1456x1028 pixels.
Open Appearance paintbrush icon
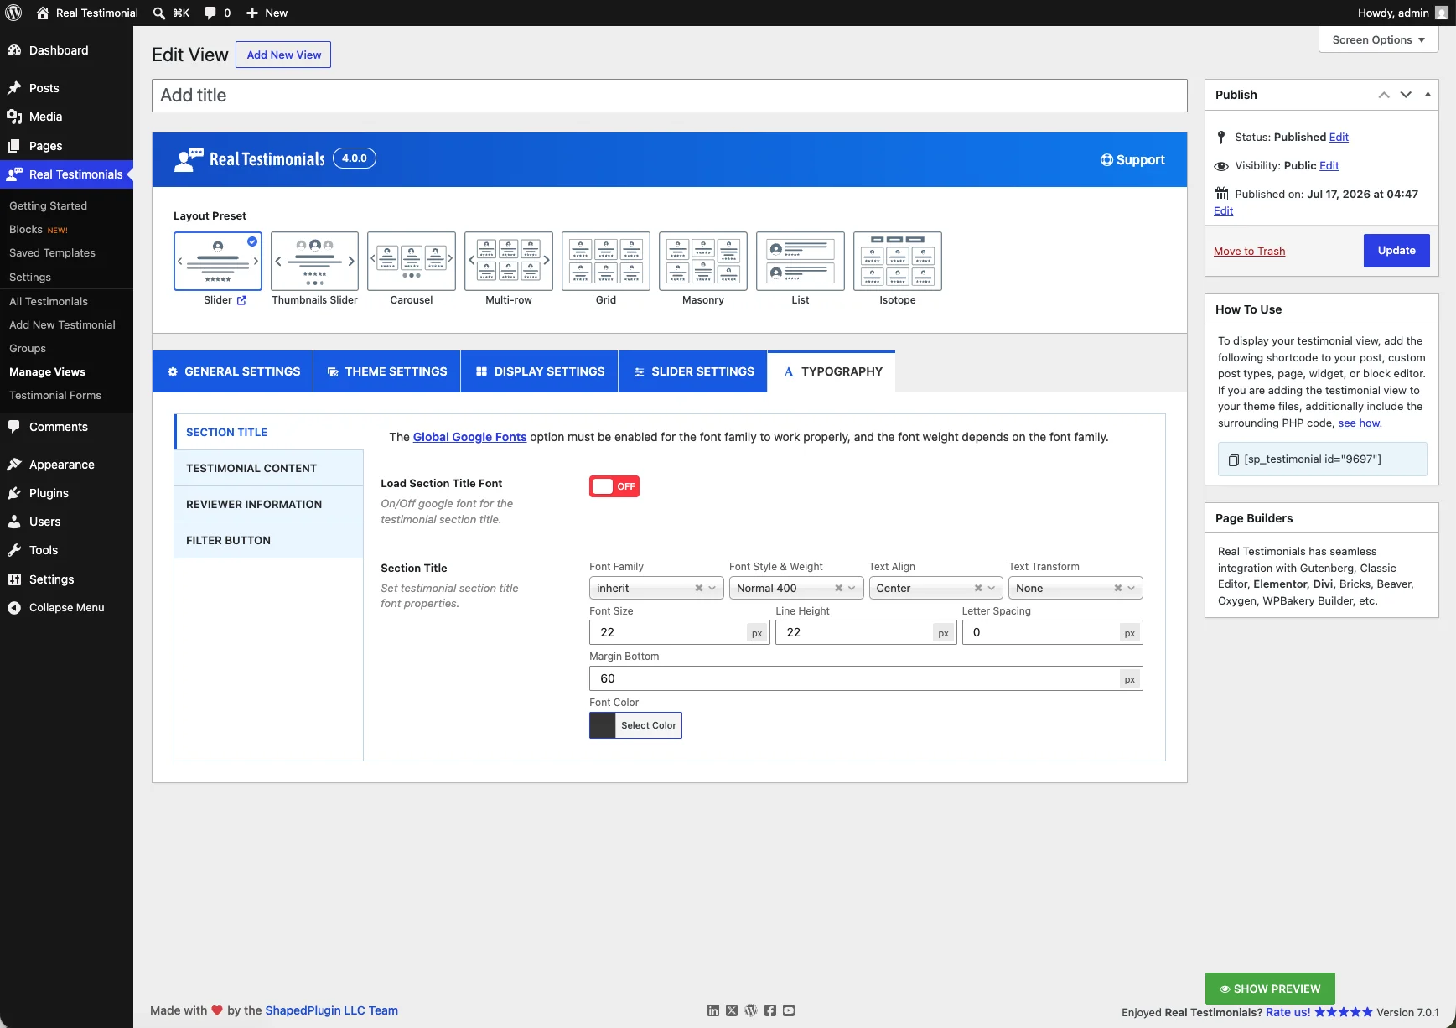(x=14, y=465)
